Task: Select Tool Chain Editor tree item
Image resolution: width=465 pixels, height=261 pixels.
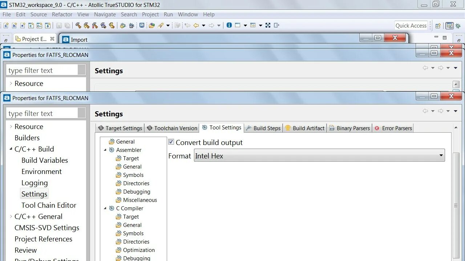Action: [x=49, y=205]
